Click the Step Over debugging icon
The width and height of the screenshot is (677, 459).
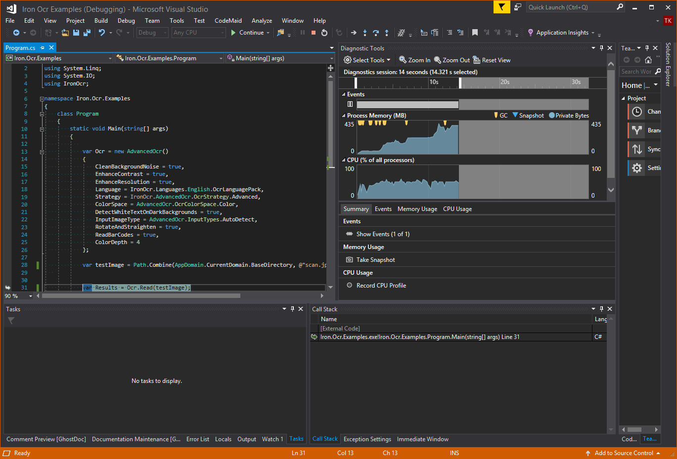(x=376, y=33)
